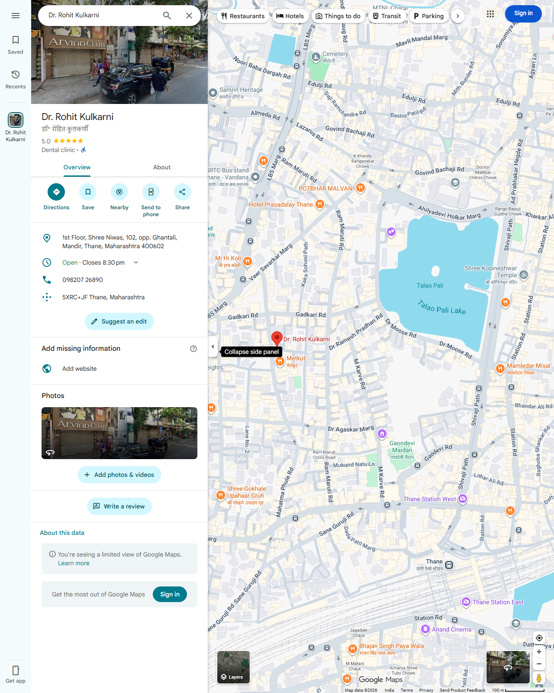Click Anand Cinema marker
The width and height of the screenshot is (554, 693).
[425, 629]
